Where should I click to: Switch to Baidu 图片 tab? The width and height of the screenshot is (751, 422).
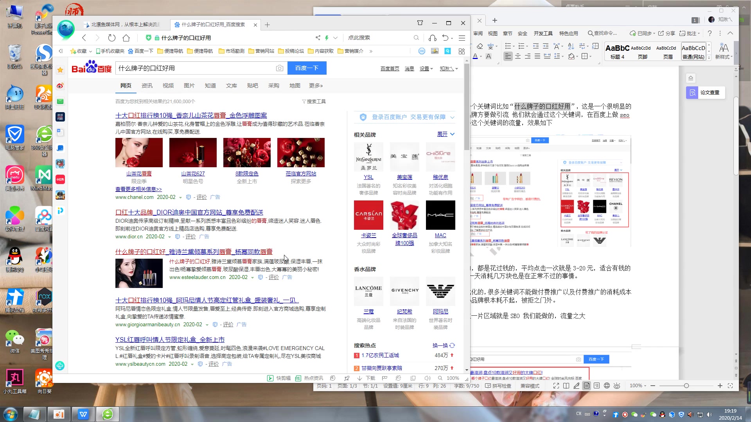189,86
